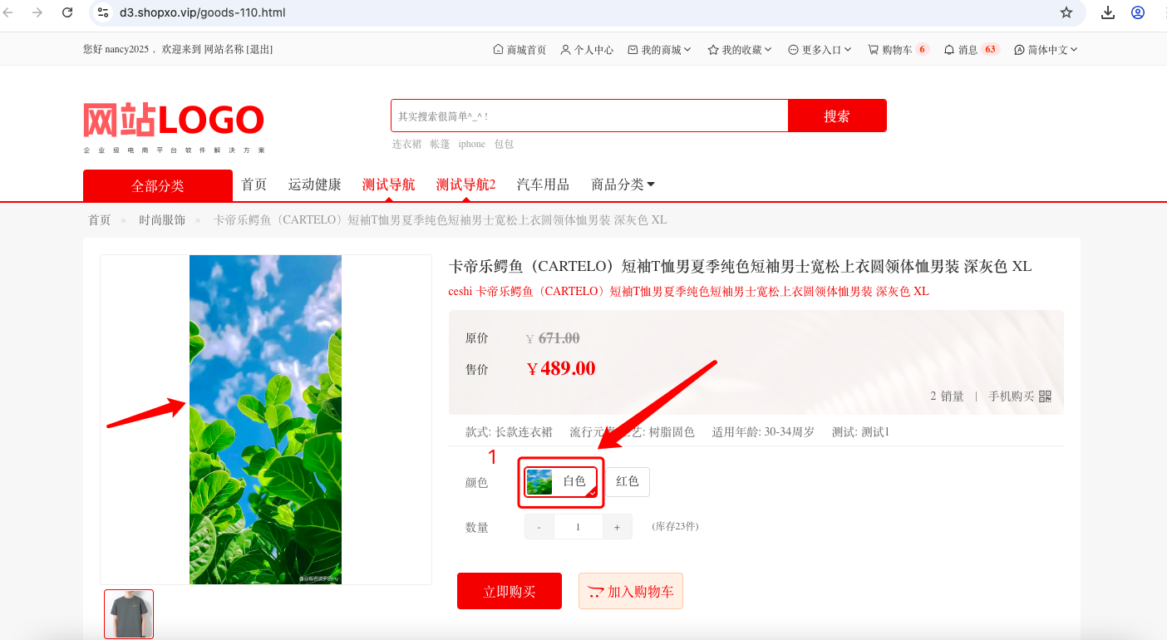This screenshot has height=640, width=1167.
Task: Expand the 我的商城 dropdown
Action: click(x=660, y=50)
